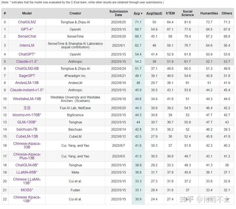Select the '4Paradigm Inc.' creator cell
The height and width of the screenshot is (209, 236).
point(75,76)
